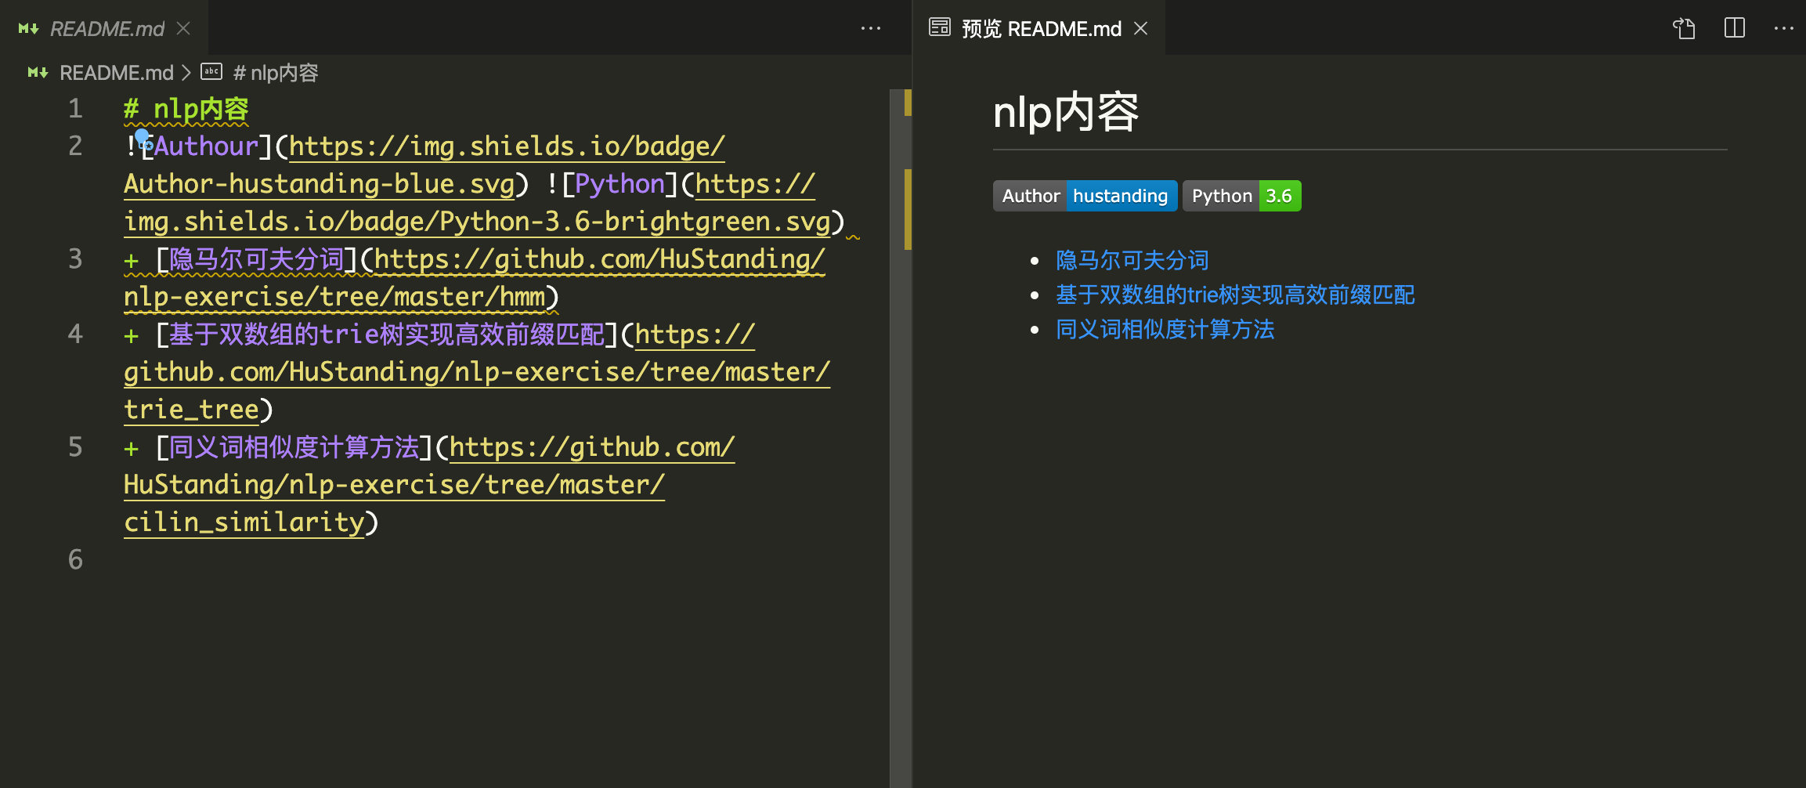Viewport: 1806px width, 788px height.
Task: Open the 隐马尔可夫分词 link in the preview
Action: click(x=1132, y=260)
